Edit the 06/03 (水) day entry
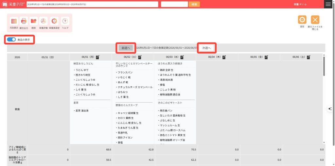This screenshot has width=335, height=166. [182, 57]
